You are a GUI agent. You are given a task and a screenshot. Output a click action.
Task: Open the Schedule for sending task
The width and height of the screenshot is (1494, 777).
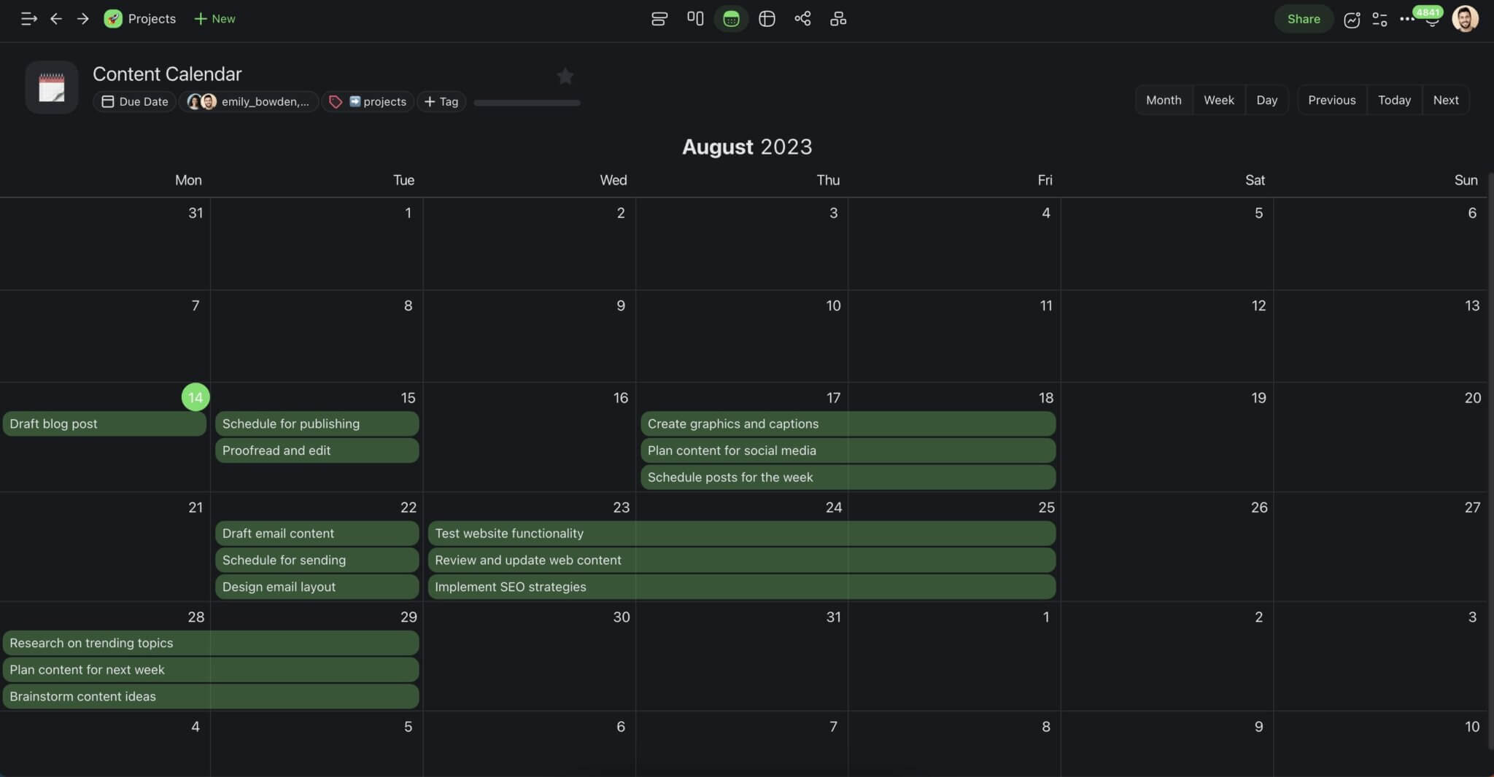pos(317,560)
